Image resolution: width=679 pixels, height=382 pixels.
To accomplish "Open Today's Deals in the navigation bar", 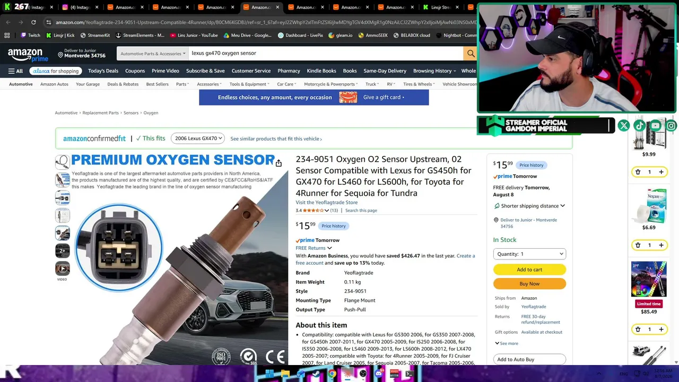I will 103,71.
